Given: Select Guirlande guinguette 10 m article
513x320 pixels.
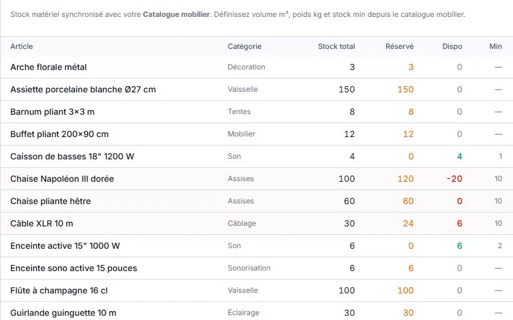Looking at the screenshot, I should [x=63, y=313].
